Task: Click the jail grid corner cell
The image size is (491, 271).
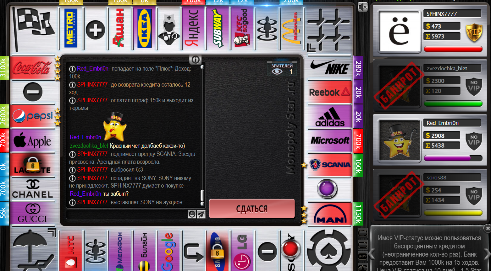Action: pos(328,30)
